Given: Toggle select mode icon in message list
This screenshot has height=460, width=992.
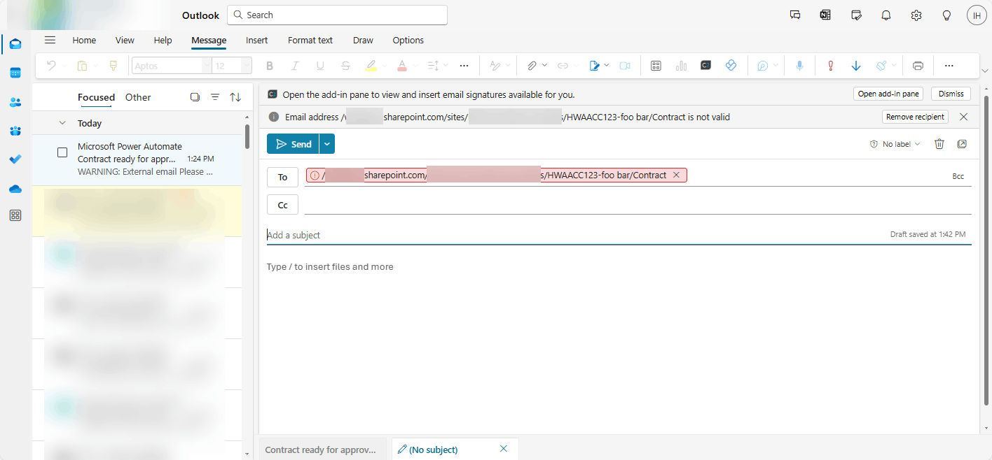Looking at the screenshot, I should tap(195, 97).
